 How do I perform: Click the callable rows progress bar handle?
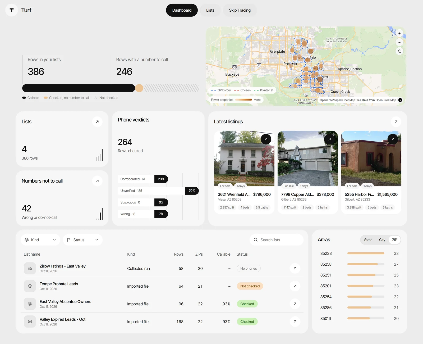139,88
